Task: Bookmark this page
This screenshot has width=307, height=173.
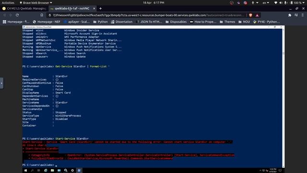Action: pyautogui.click(x=42, y=15)
